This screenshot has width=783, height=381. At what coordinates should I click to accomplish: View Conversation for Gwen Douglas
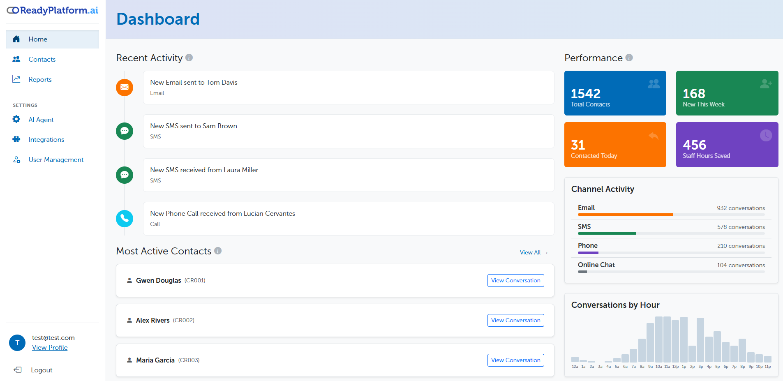(x=515, y=280)
